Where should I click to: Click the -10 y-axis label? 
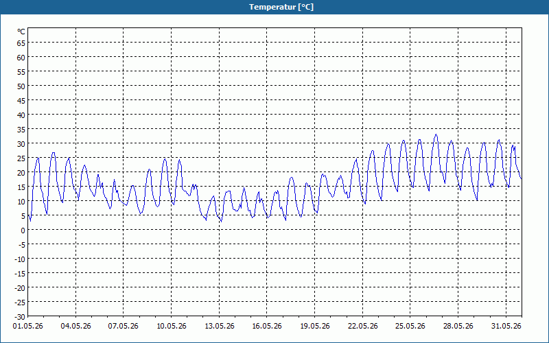(20, 259)
